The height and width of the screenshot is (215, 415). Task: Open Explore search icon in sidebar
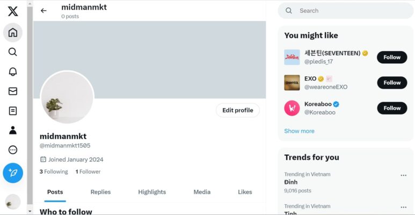[x=13, y=52]
